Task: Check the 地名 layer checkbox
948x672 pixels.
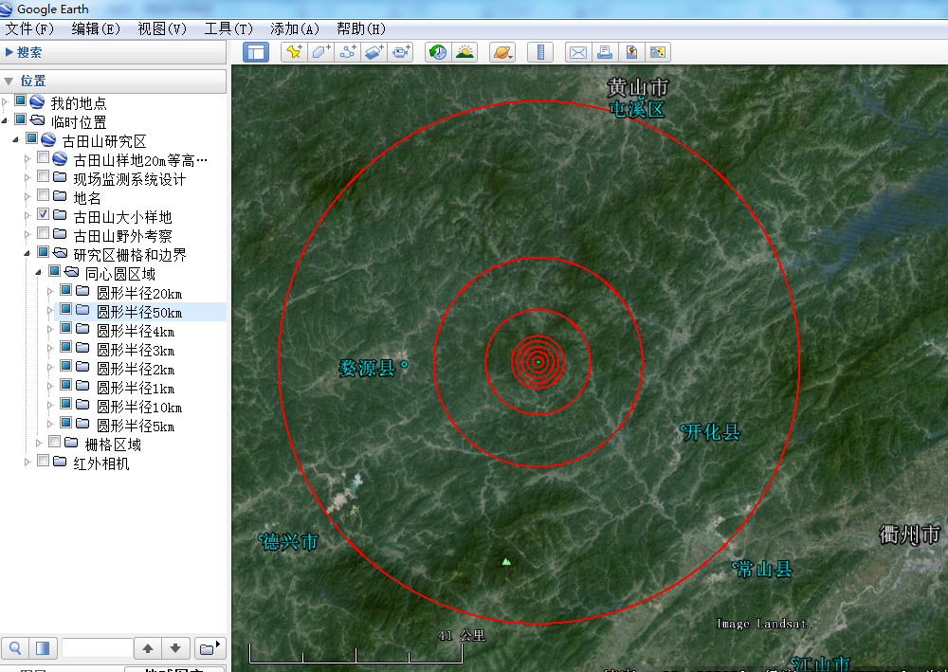Action: (x=43, y=194)
